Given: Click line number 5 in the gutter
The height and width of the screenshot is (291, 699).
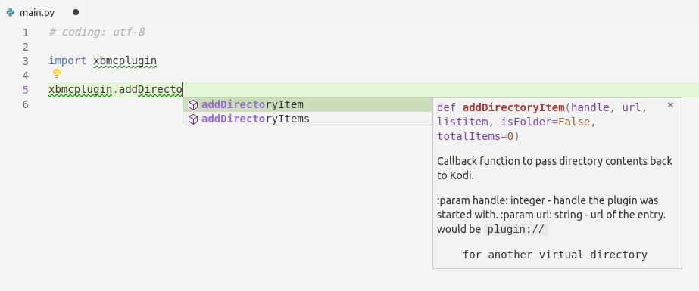Looking at the screenshot, I should pos(25,90).
